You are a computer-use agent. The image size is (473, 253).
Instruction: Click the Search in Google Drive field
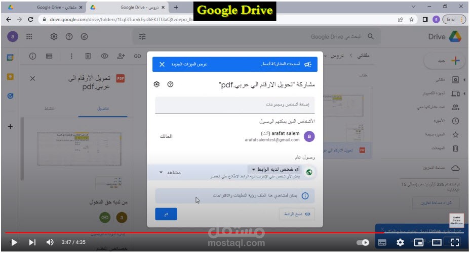point(256,37)
